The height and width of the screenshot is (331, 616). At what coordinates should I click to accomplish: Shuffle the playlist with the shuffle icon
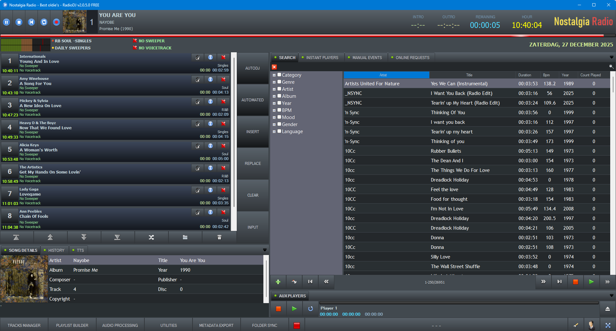151,237
